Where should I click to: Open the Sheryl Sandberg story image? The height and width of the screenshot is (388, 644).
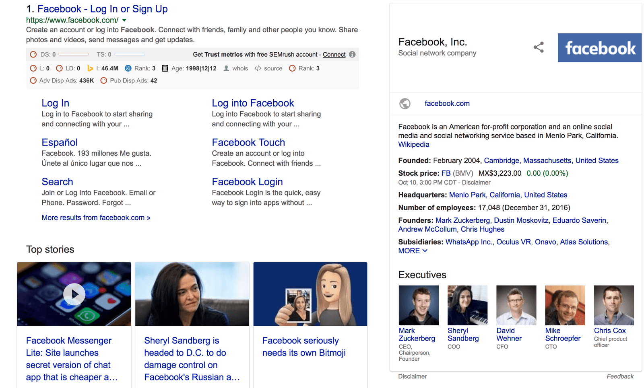click(x=192, y=294)
